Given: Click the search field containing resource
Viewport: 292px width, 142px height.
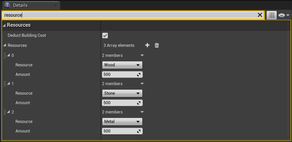Looking at the screenshot, I should (133, 15).
